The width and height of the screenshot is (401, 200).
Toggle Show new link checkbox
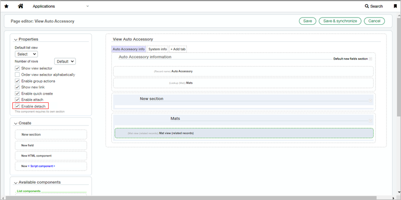click(x=17, y=87)
